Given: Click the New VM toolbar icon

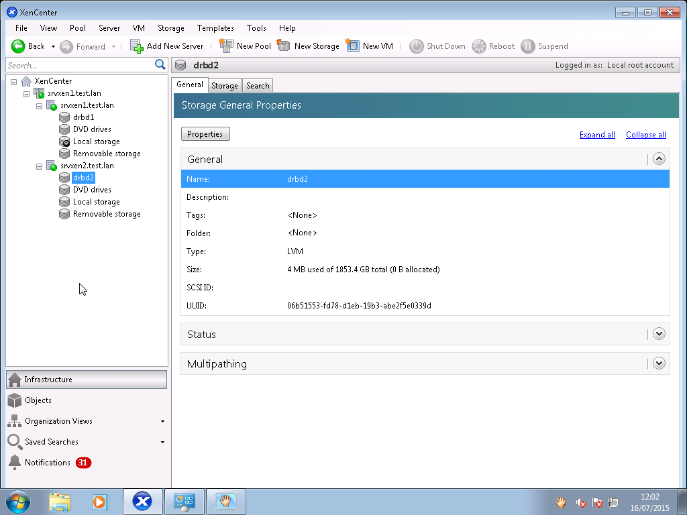Looking at the screenshot, I should 352,46.
